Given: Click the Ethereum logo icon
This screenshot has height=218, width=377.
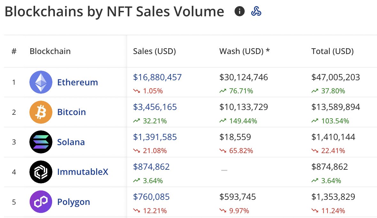Looking at the screenshot, I should click(x=41, y=82).
